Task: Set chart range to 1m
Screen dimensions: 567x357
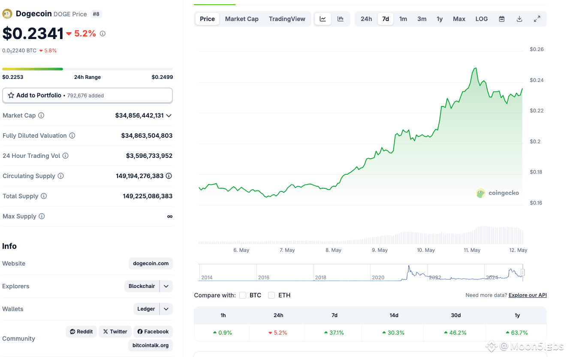Action: pos(403,19)
